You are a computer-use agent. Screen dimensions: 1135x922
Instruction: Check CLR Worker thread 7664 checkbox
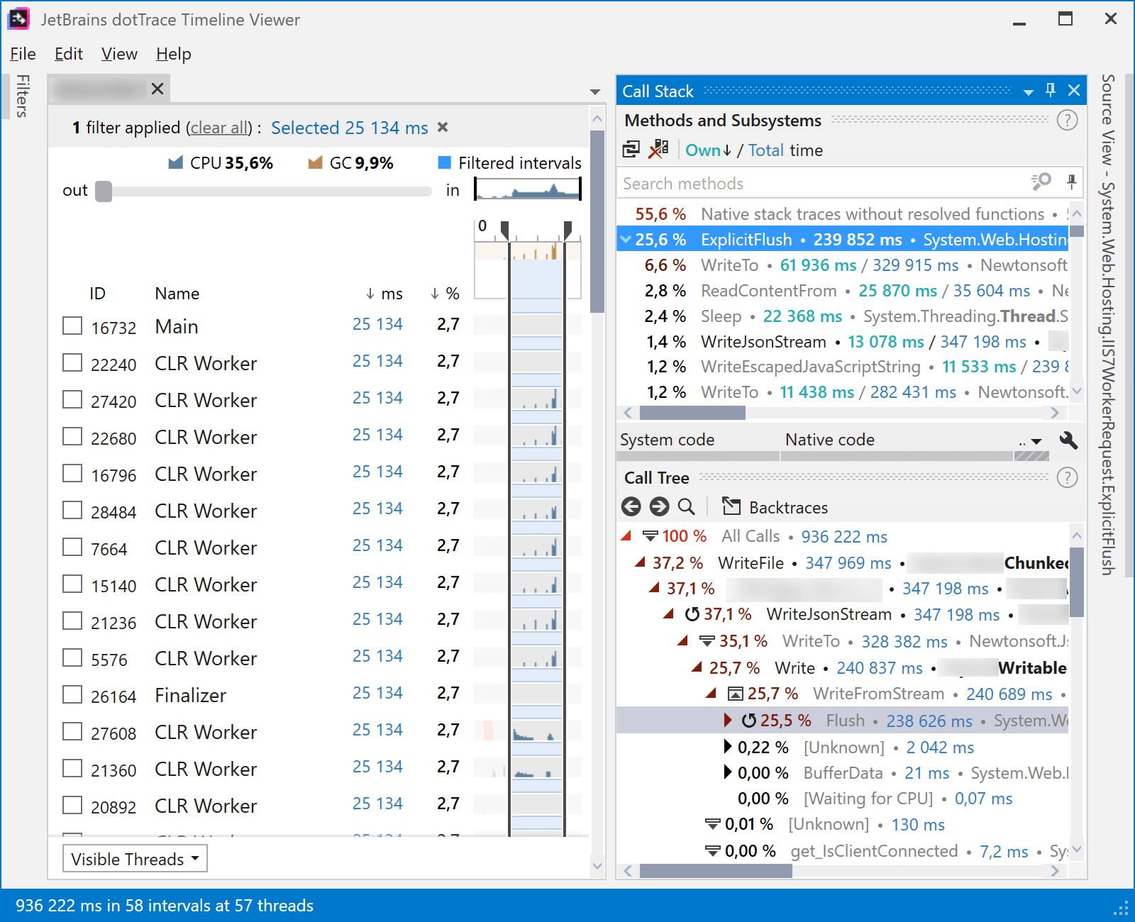point(72,547)
